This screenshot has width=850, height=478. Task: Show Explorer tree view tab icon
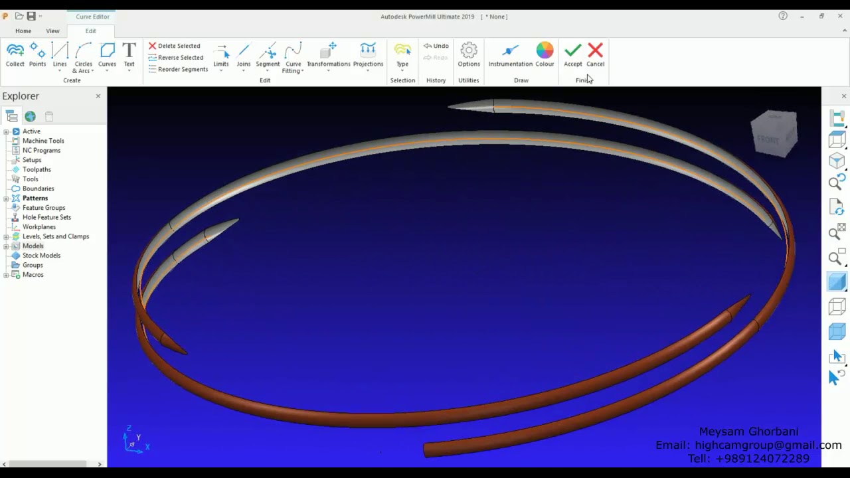coord(12,116)
